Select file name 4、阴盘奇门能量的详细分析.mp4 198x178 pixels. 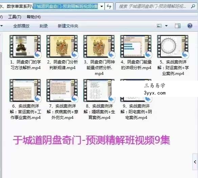click(x=136, y=65)
